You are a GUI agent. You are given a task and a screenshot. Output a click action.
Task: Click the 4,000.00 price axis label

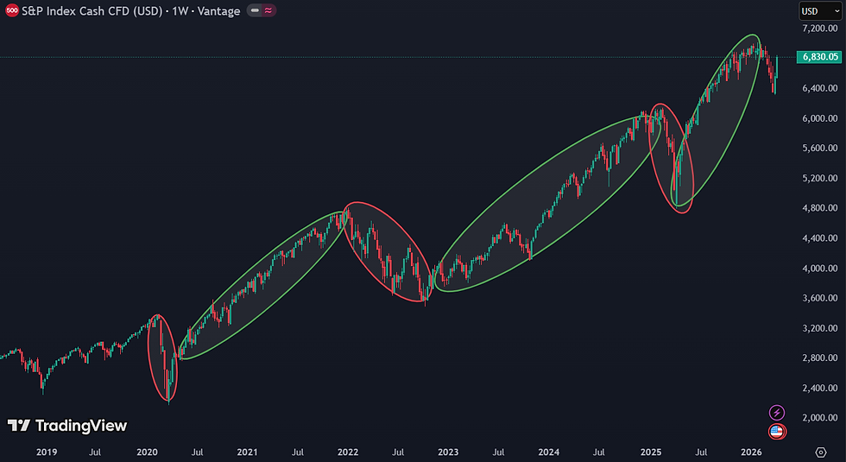coord(819,269)
